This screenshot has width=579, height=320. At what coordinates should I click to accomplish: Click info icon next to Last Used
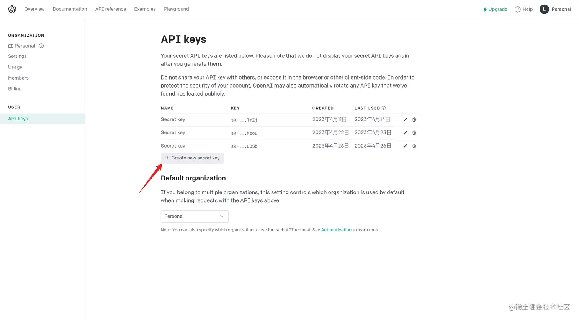(384, 108)
